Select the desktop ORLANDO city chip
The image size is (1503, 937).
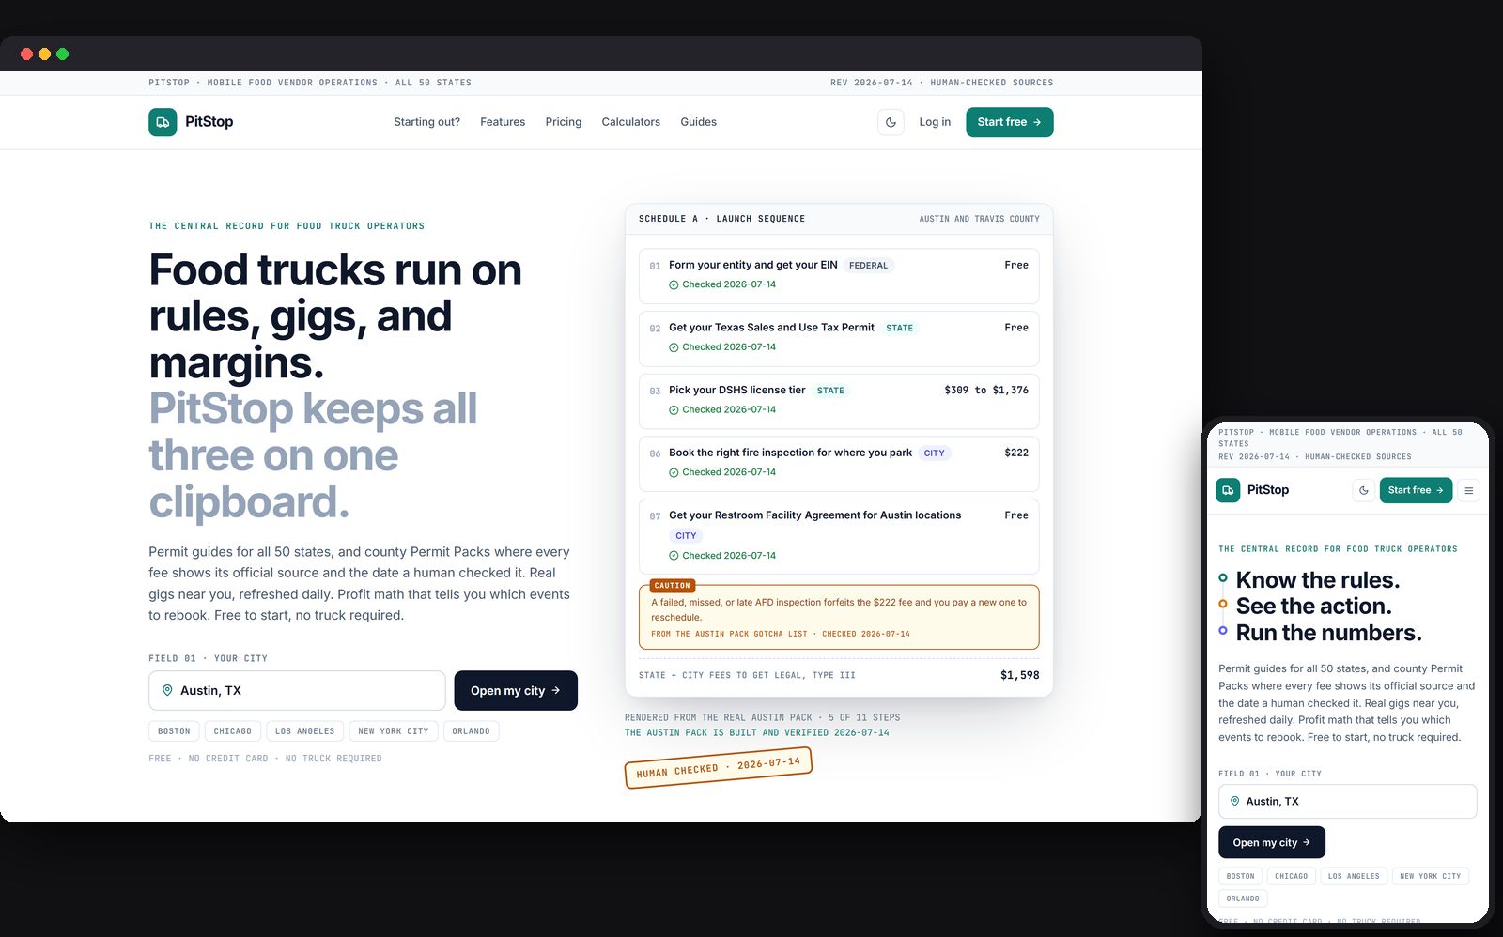[471, 731]
